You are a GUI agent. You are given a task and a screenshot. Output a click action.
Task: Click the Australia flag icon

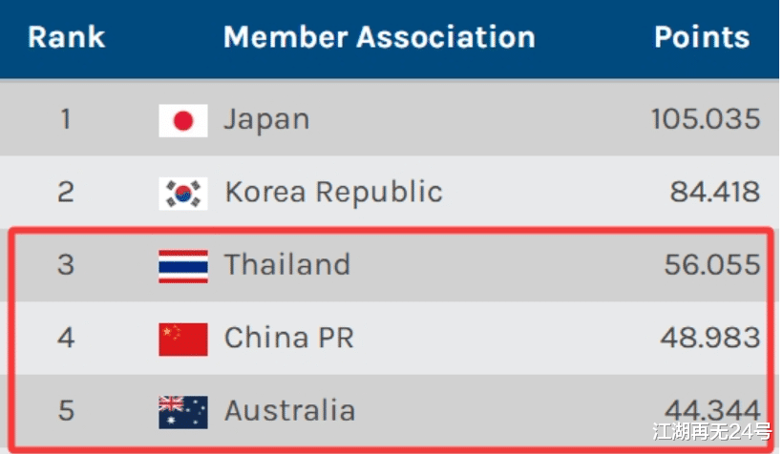tap(182, 411)
